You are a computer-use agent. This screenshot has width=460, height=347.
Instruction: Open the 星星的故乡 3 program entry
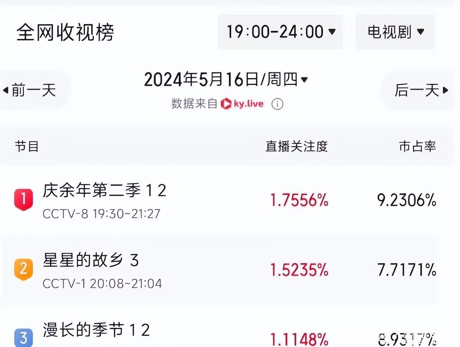(91, 261)
